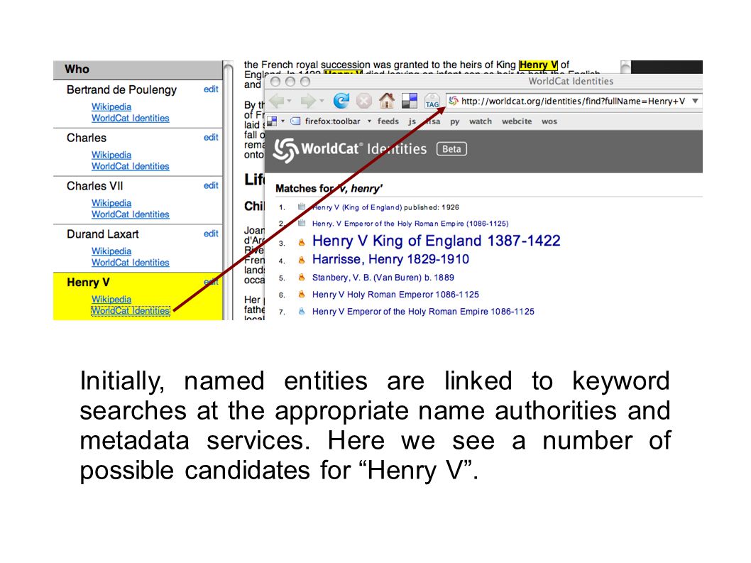Open the wos bookmark
Viewport: 751px width, 563px height.
[549, 121]
